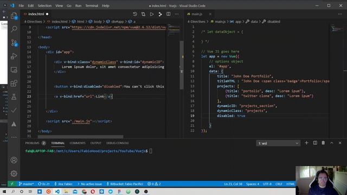
Task: Close the main.js tab
Action: pos(210,14)
